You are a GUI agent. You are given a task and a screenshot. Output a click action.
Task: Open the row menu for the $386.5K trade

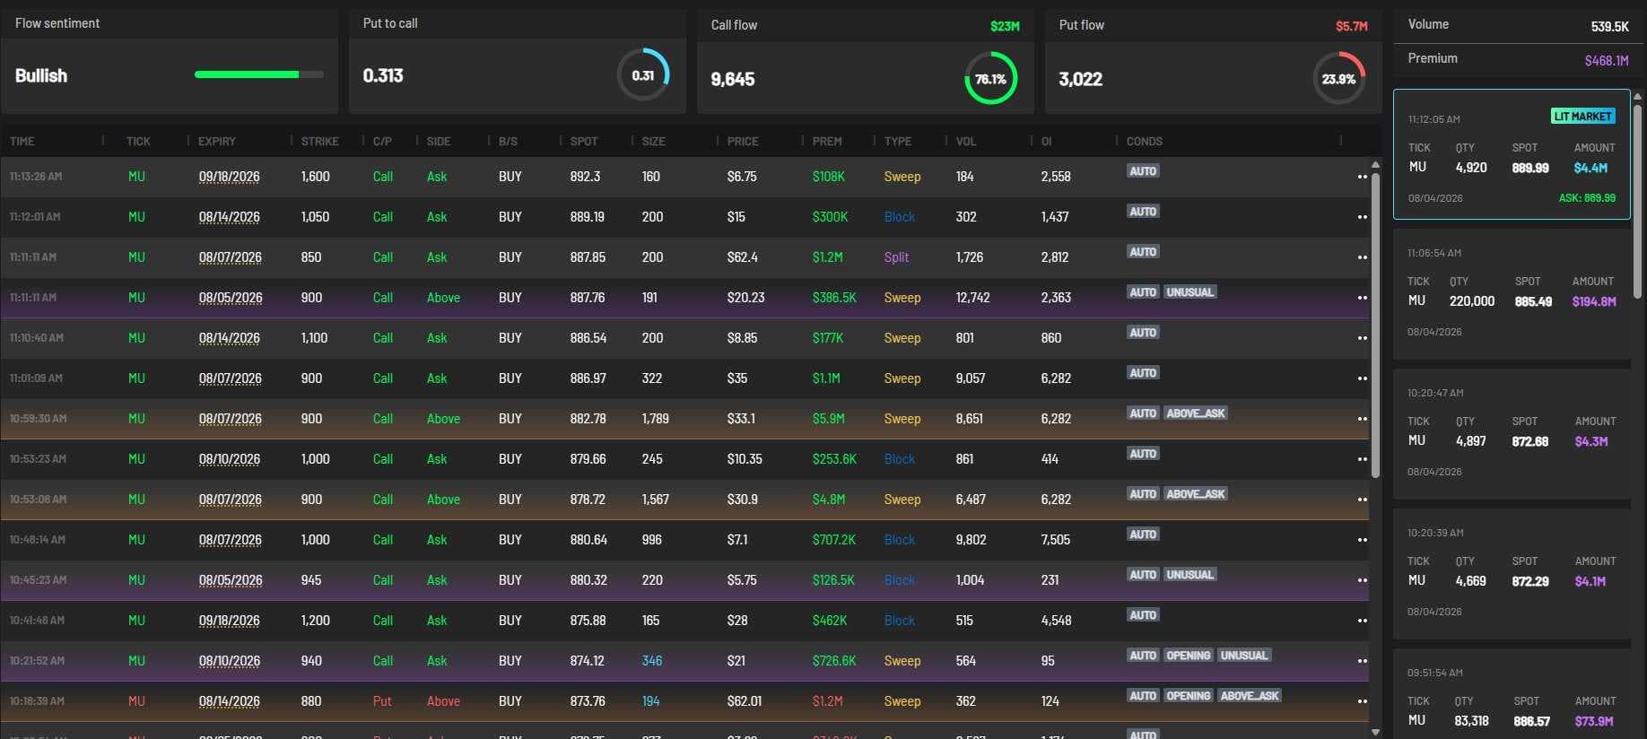1362,298
